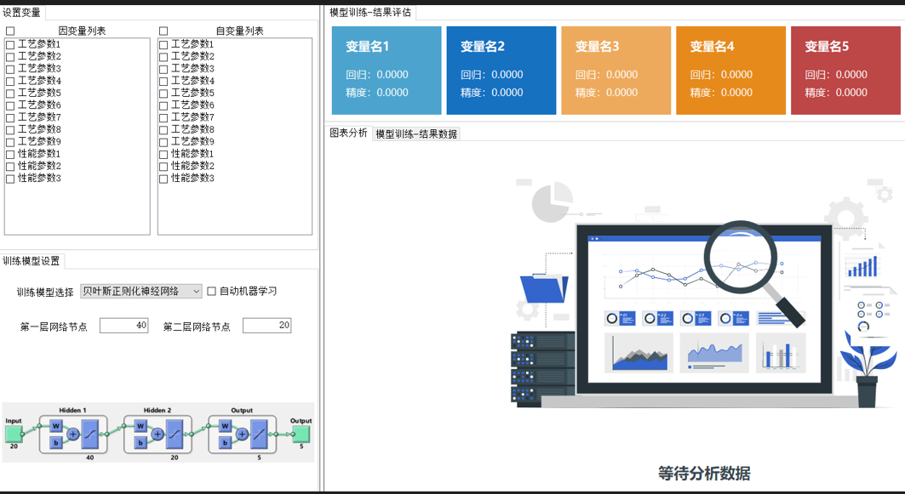The height and width of the screenshot is (494, 905).
Task: Enable the 自动机器学习 checkbox
Action: [212, 292]
